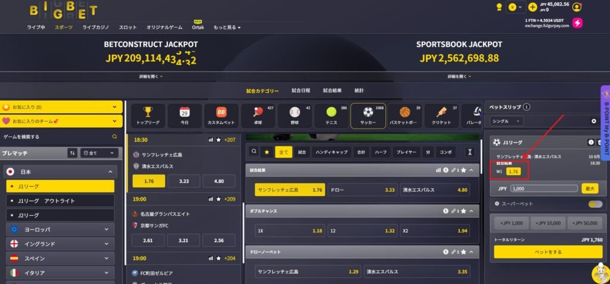Screen dimensions: 610x284
Task: Click the BIGBET logo
Action: pyautogui.click(x=63, y=11)
